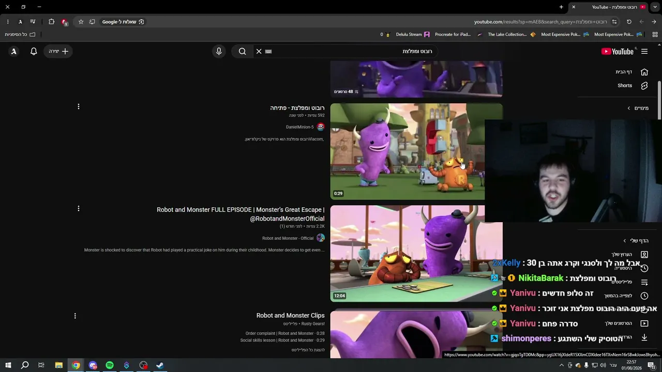Screen dimensions: 662x372
Task: Click the יצירה create button
Action: coord(58,51)
